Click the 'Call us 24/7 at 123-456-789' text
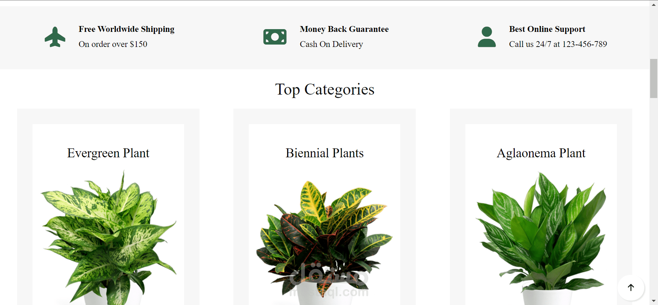 pyautogui.click(x=558, y=44)
